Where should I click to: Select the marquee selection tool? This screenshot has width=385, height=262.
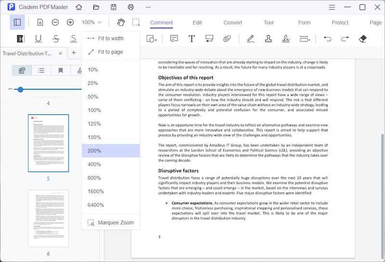136,22
